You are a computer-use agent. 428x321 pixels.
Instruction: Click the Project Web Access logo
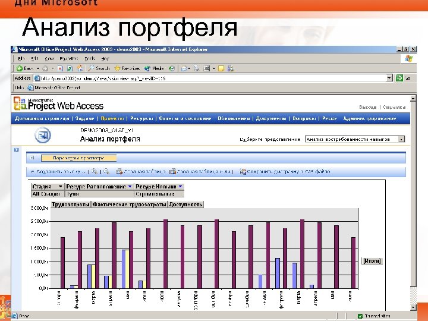(59, 104)
